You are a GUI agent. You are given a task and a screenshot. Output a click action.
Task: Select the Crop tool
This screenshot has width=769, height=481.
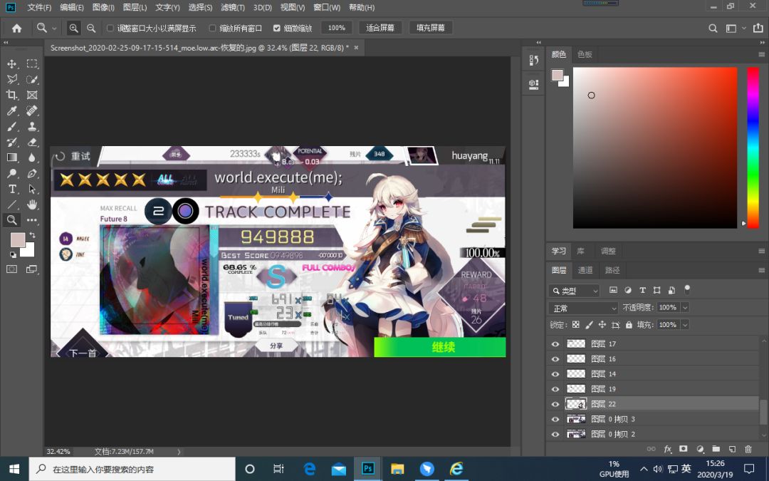click(12, 95)
